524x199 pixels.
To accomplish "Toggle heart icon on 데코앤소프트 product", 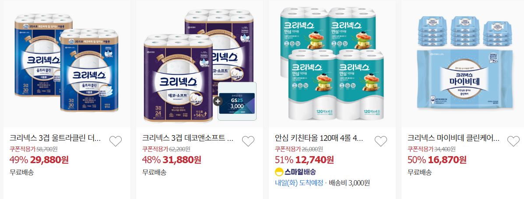I will (x=248, y=141).
